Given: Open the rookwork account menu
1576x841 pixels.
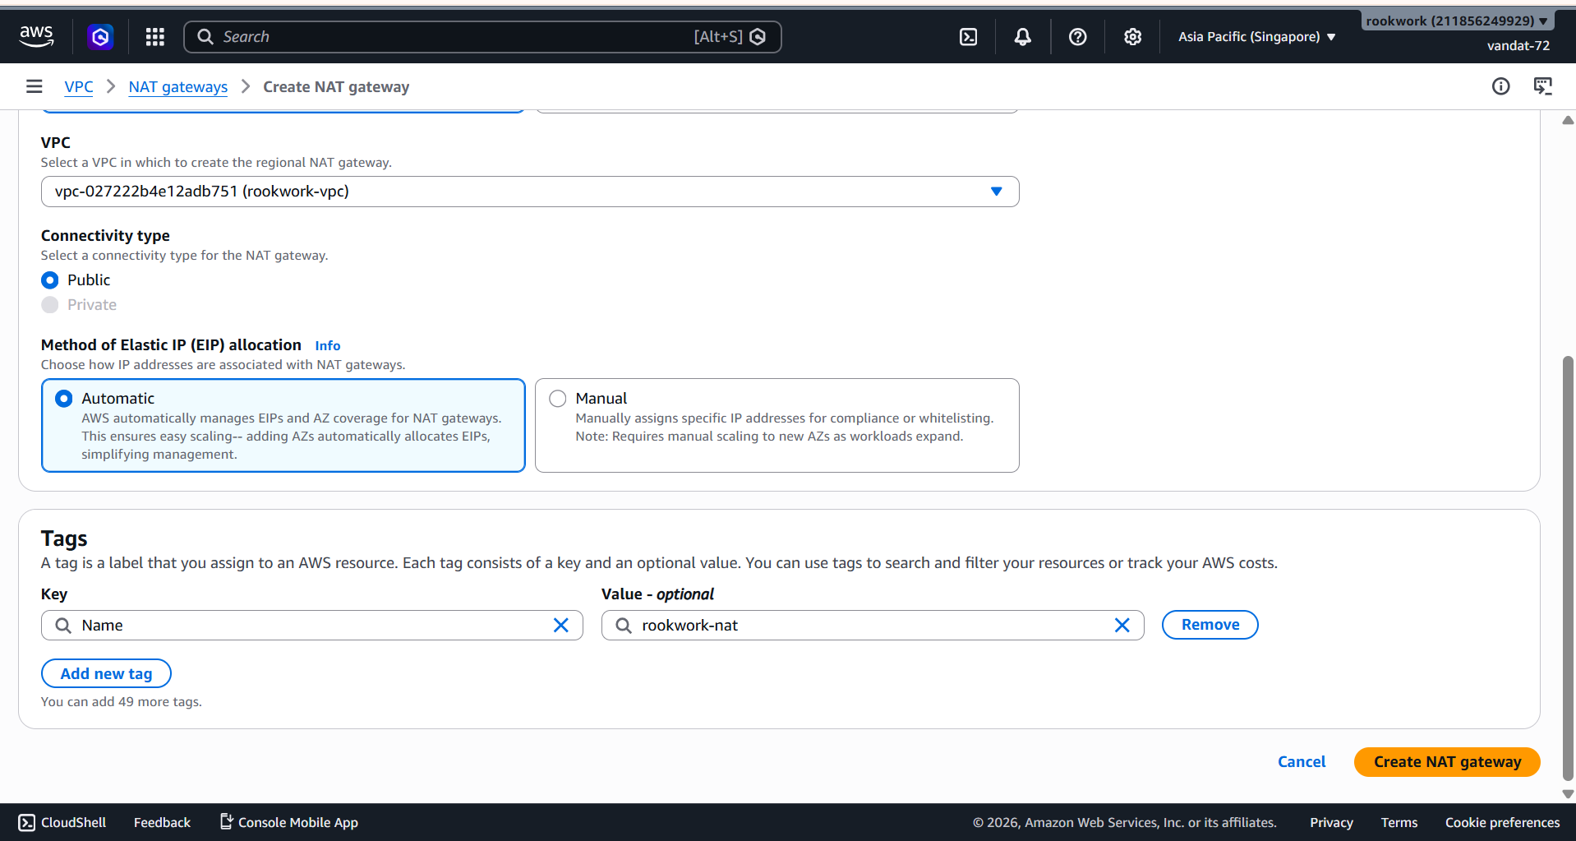Looking at the screenshot, I should (1457, 21).
